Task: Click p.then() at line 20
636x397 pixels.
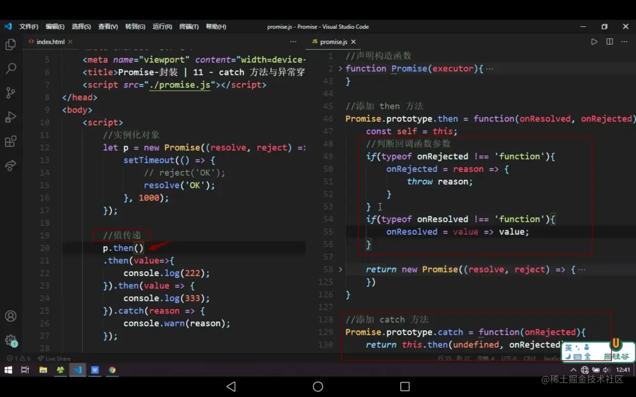Action: pos(123,248)
